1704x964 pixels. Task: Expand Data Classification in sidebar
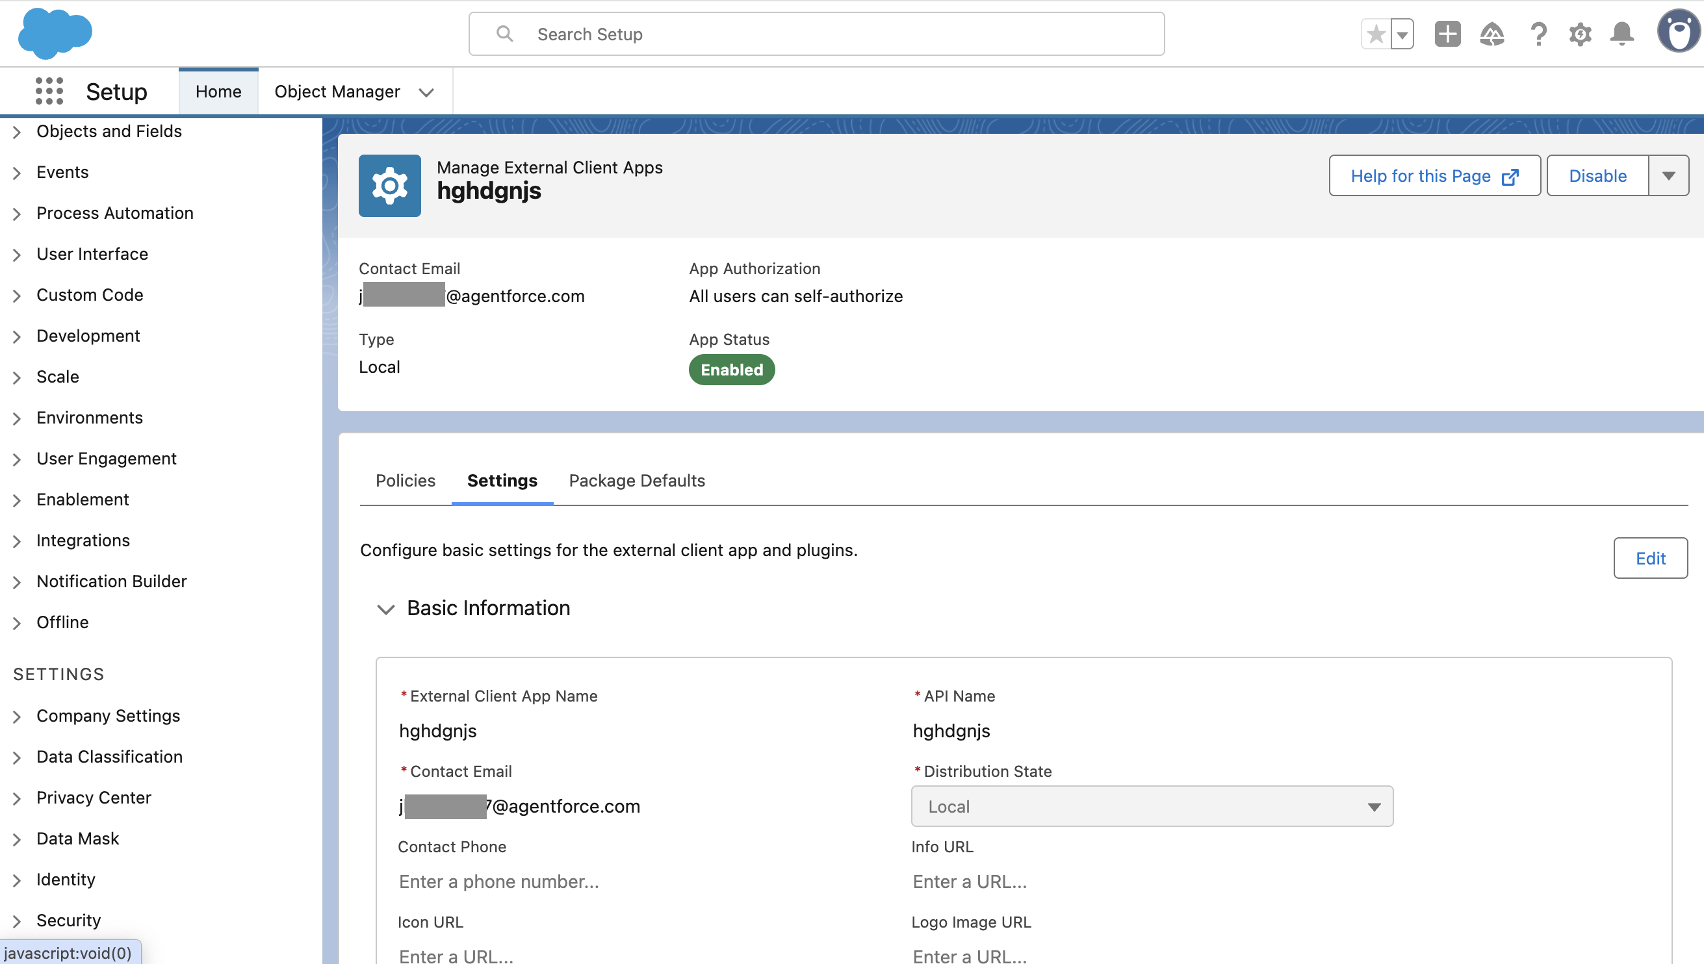(x=17, y=757)
